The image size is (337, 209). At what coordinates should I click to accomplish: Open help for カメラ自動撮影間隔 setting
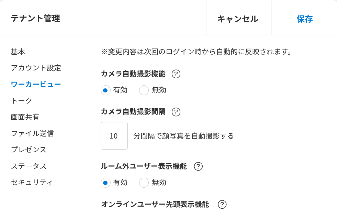click(176, 112)
